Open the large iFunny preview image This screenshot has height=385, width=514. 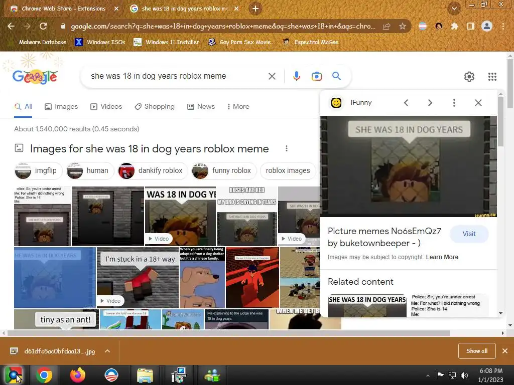click(408, 166)
